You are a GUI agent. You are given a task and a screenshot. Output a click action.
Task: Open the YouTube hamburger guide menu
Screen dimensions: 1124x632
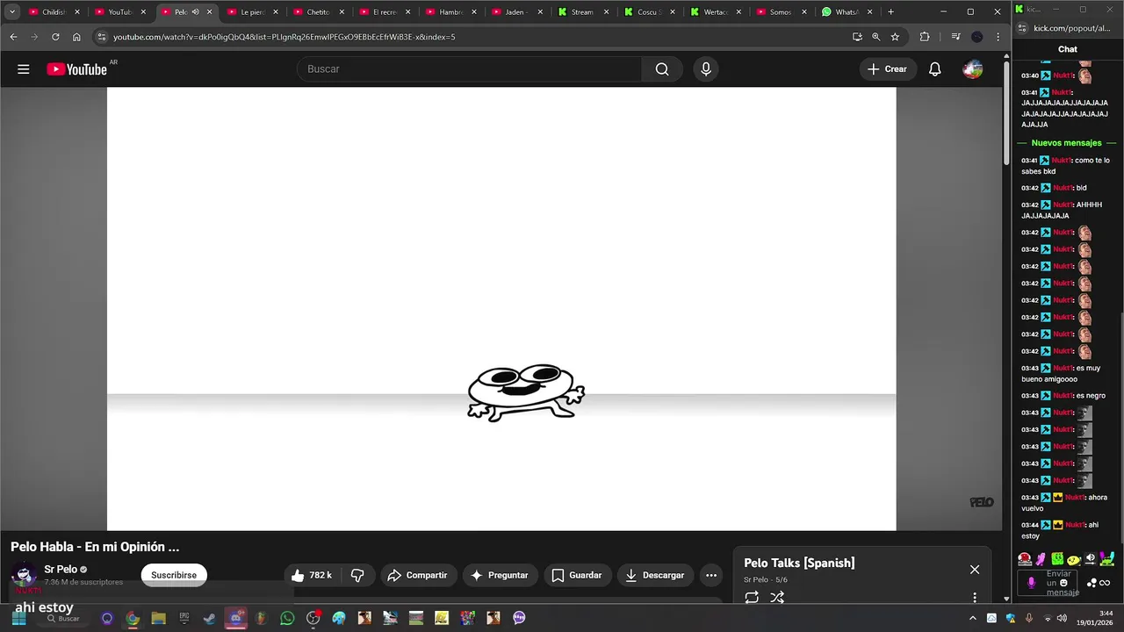point(24,69)
